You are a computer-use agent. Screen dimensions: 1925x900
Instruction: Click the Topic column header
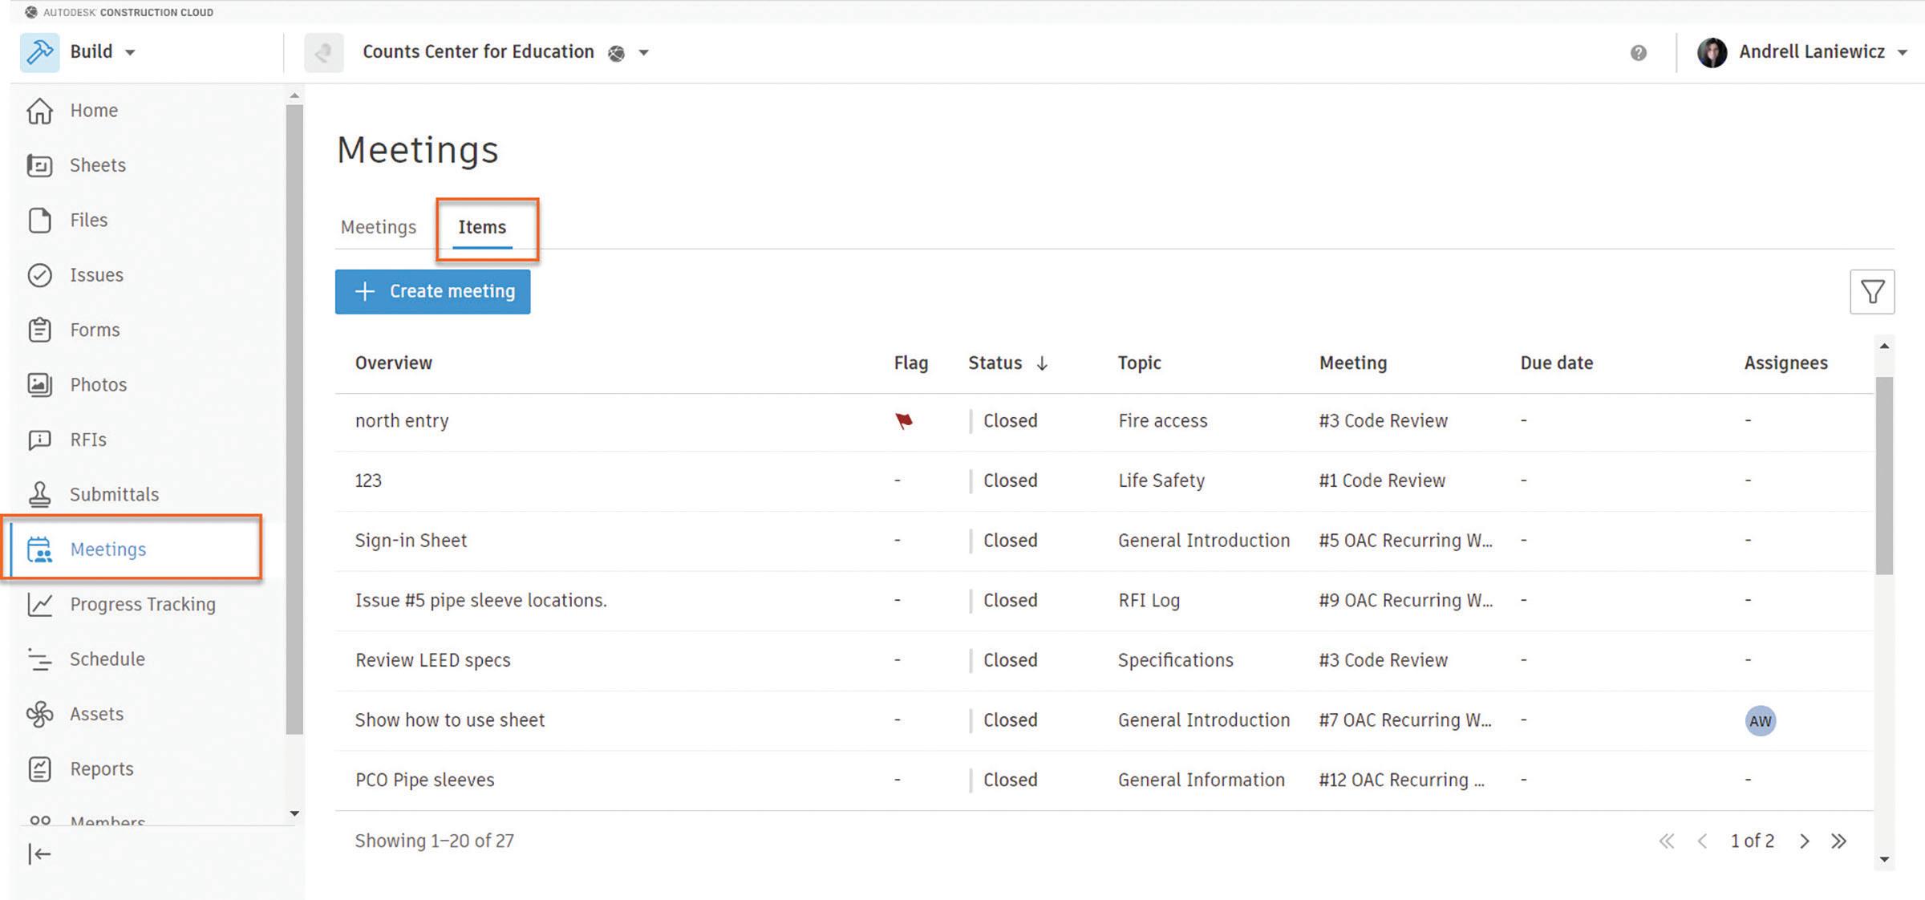click(1140, 363)
